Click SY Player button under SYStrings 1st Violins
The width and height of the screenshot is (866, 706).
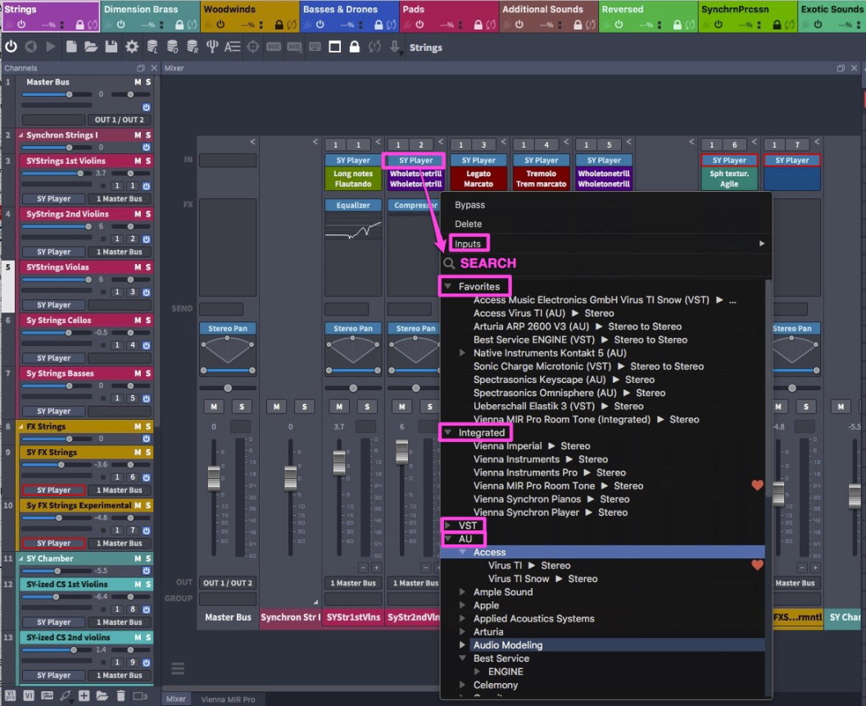coord(53,198)
